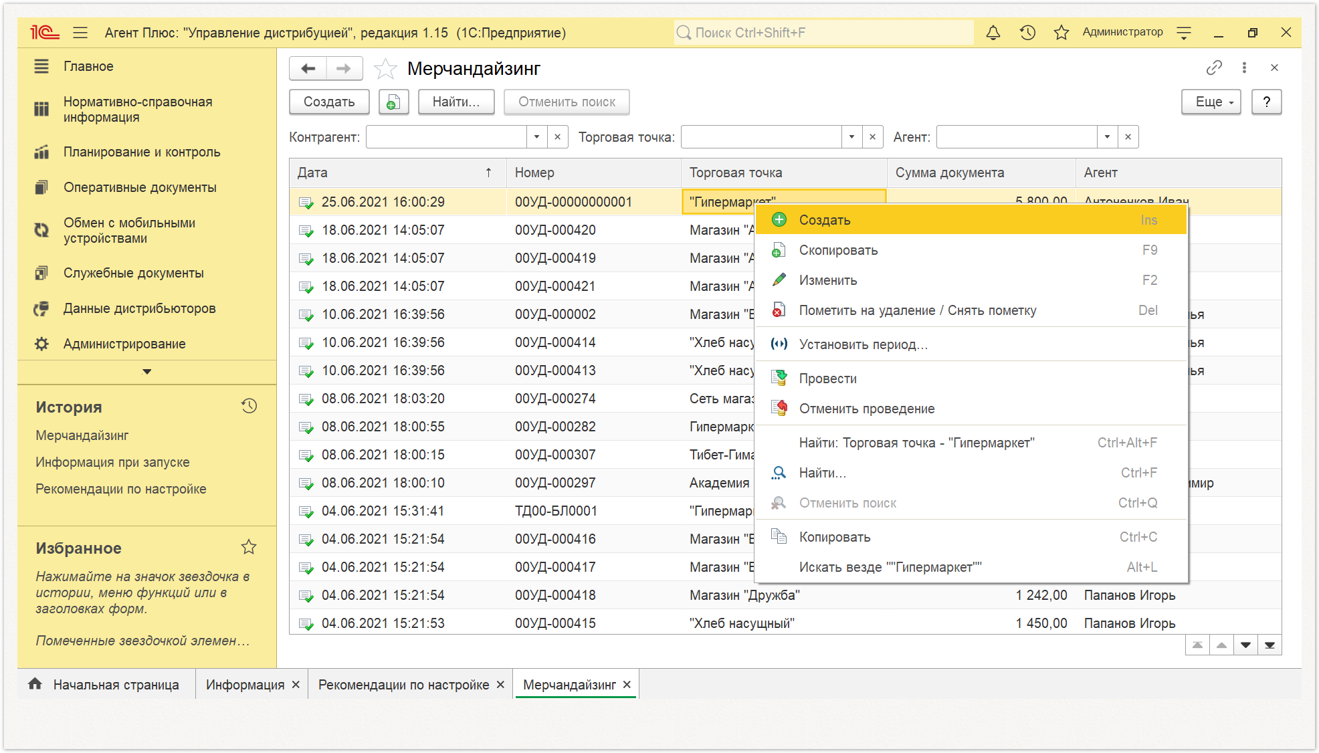
Task: Choose Создать in the context menu
Action: (971, 220)
